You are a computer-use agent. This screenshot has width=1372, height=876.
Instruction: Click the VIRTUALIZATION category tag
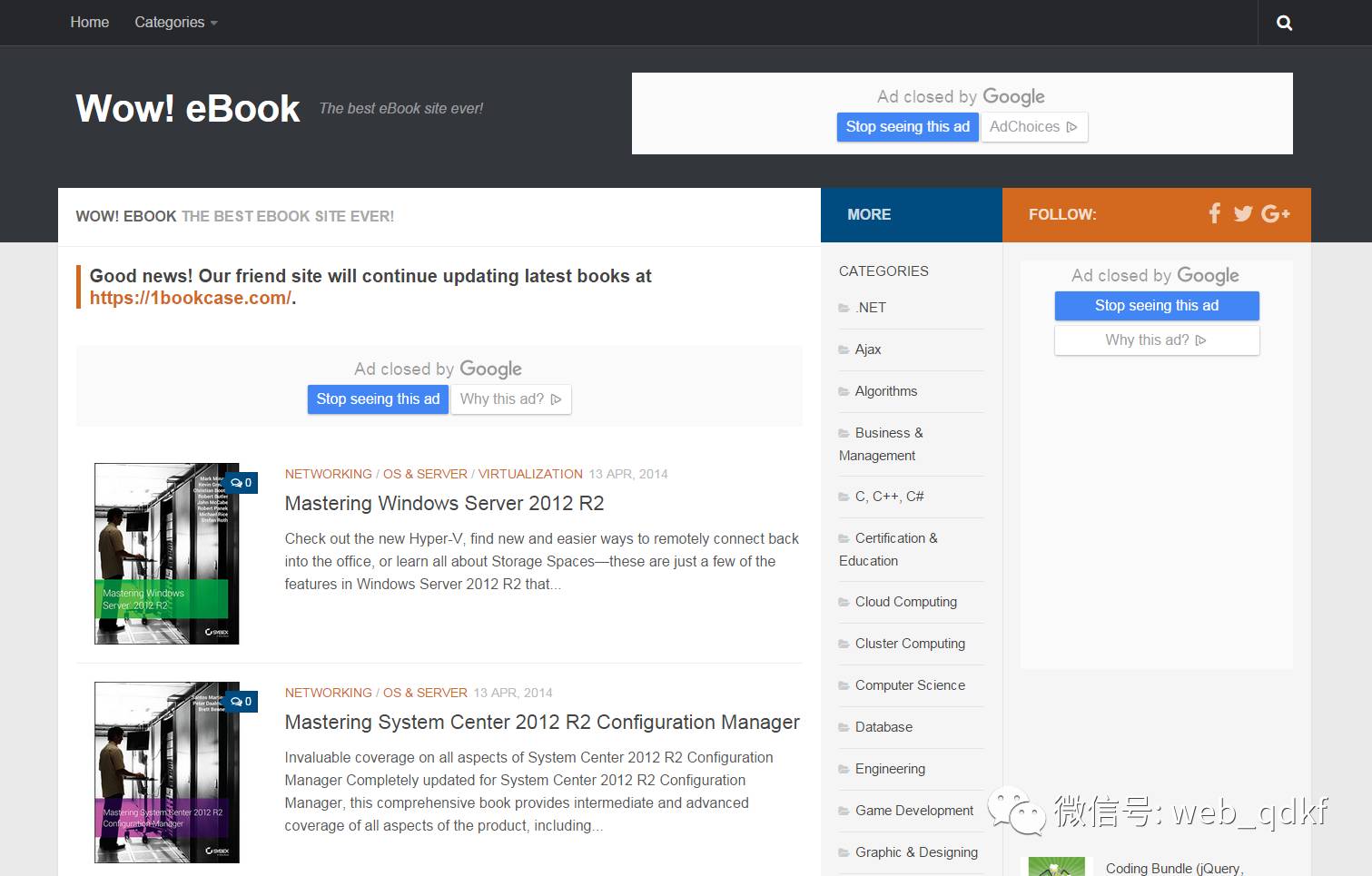(x=530, y=474)
